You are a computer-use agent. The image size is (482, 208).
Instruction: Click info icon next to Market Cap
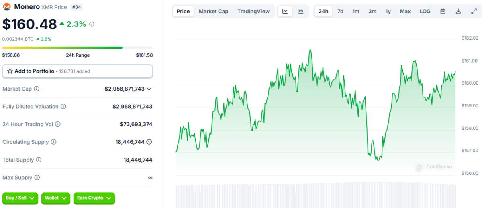point(37,89)
